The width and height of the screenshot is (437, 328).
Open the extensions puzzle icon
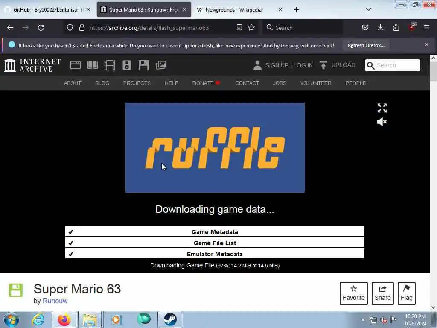pos(396,27)
